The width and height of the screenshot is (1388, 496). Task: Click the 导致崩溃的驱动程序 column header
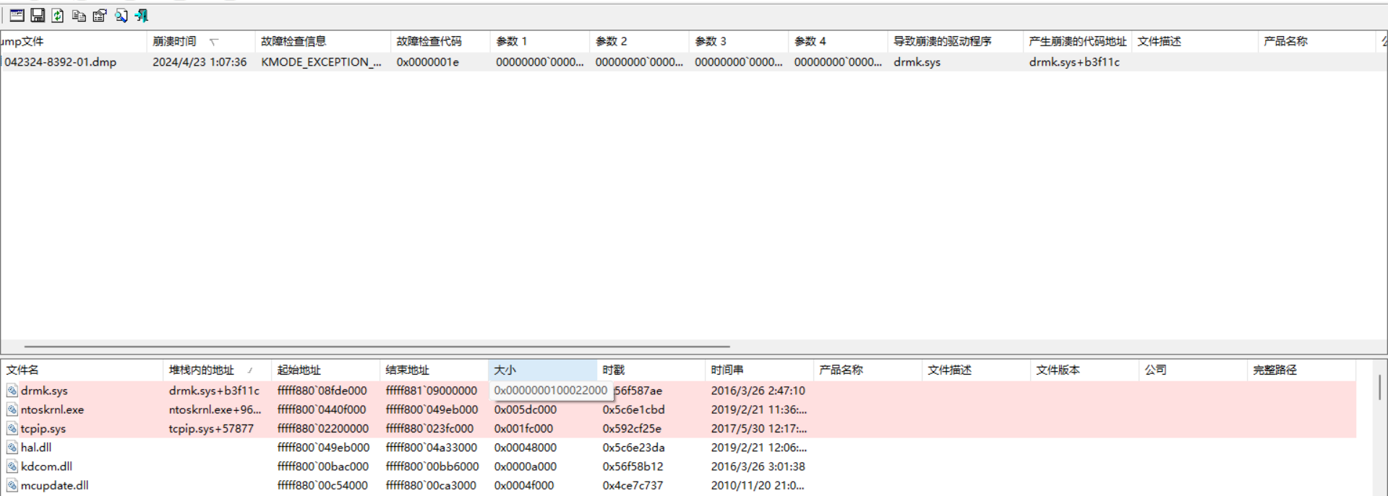[942, 41]
